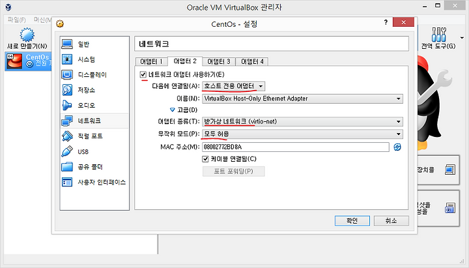Toggle 케이블 연결됨 checkbox

(x=205, y=159)
